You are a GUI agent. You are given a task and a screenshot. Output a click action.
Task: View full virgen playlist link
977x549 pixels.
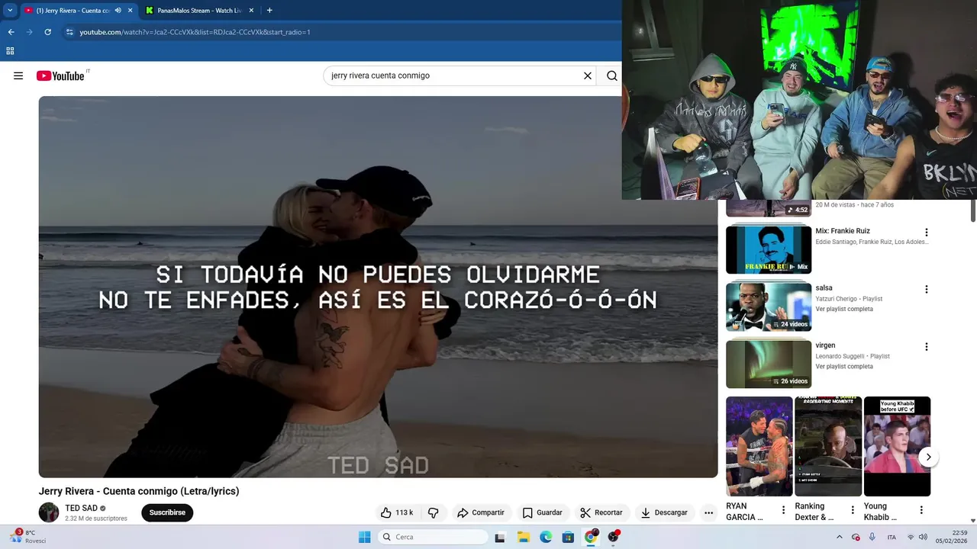coord(844,366)
